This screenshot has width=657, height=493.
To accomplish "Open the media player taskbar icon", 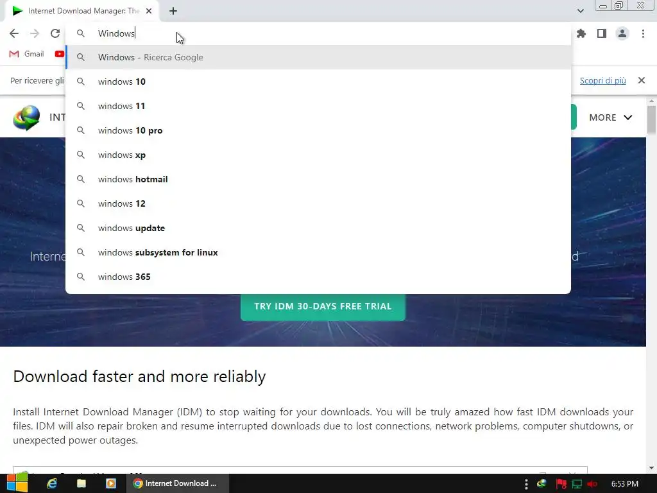I will [x=110, y=483].
